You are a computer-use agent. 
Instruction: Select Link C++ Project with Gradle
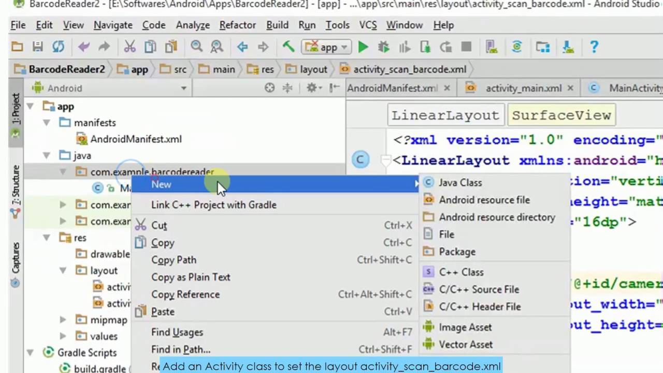(275, 205)
